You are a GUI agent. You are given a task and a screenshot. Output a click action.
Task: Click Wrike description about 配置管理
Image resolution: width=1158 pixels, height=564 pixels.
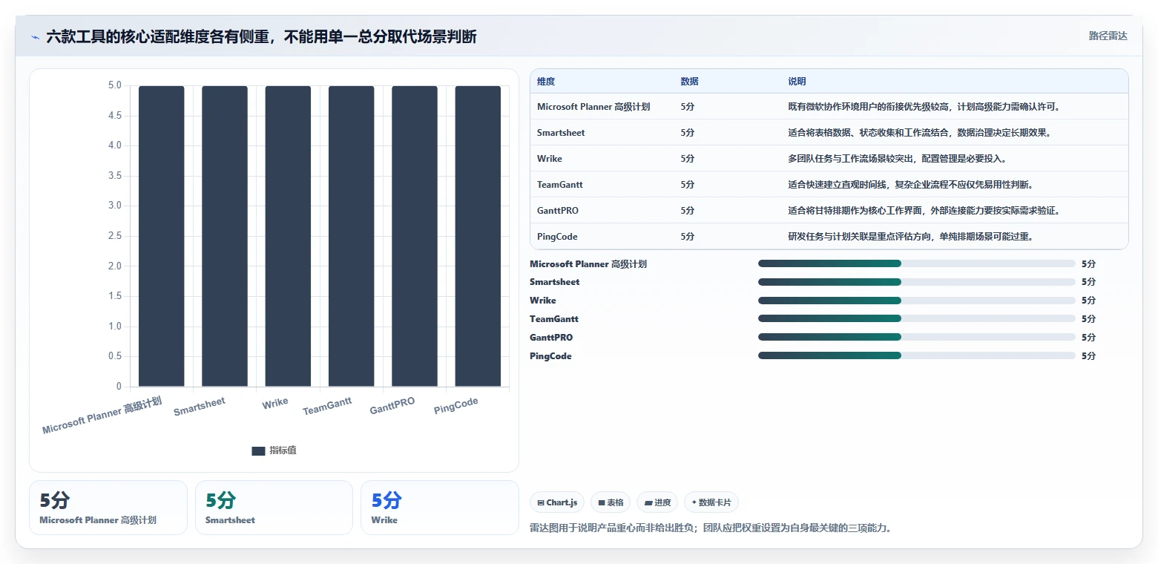(897, 159)
